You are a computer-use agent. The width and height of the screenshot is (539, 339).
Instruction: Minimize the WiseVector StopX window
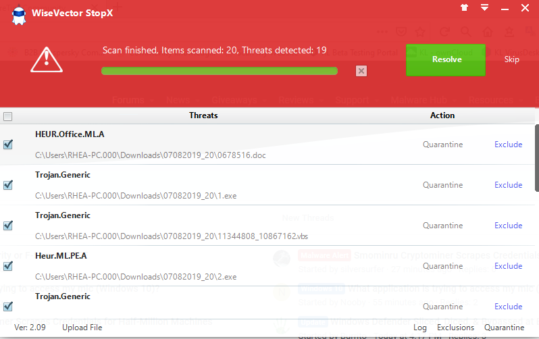tap(505, 9)
